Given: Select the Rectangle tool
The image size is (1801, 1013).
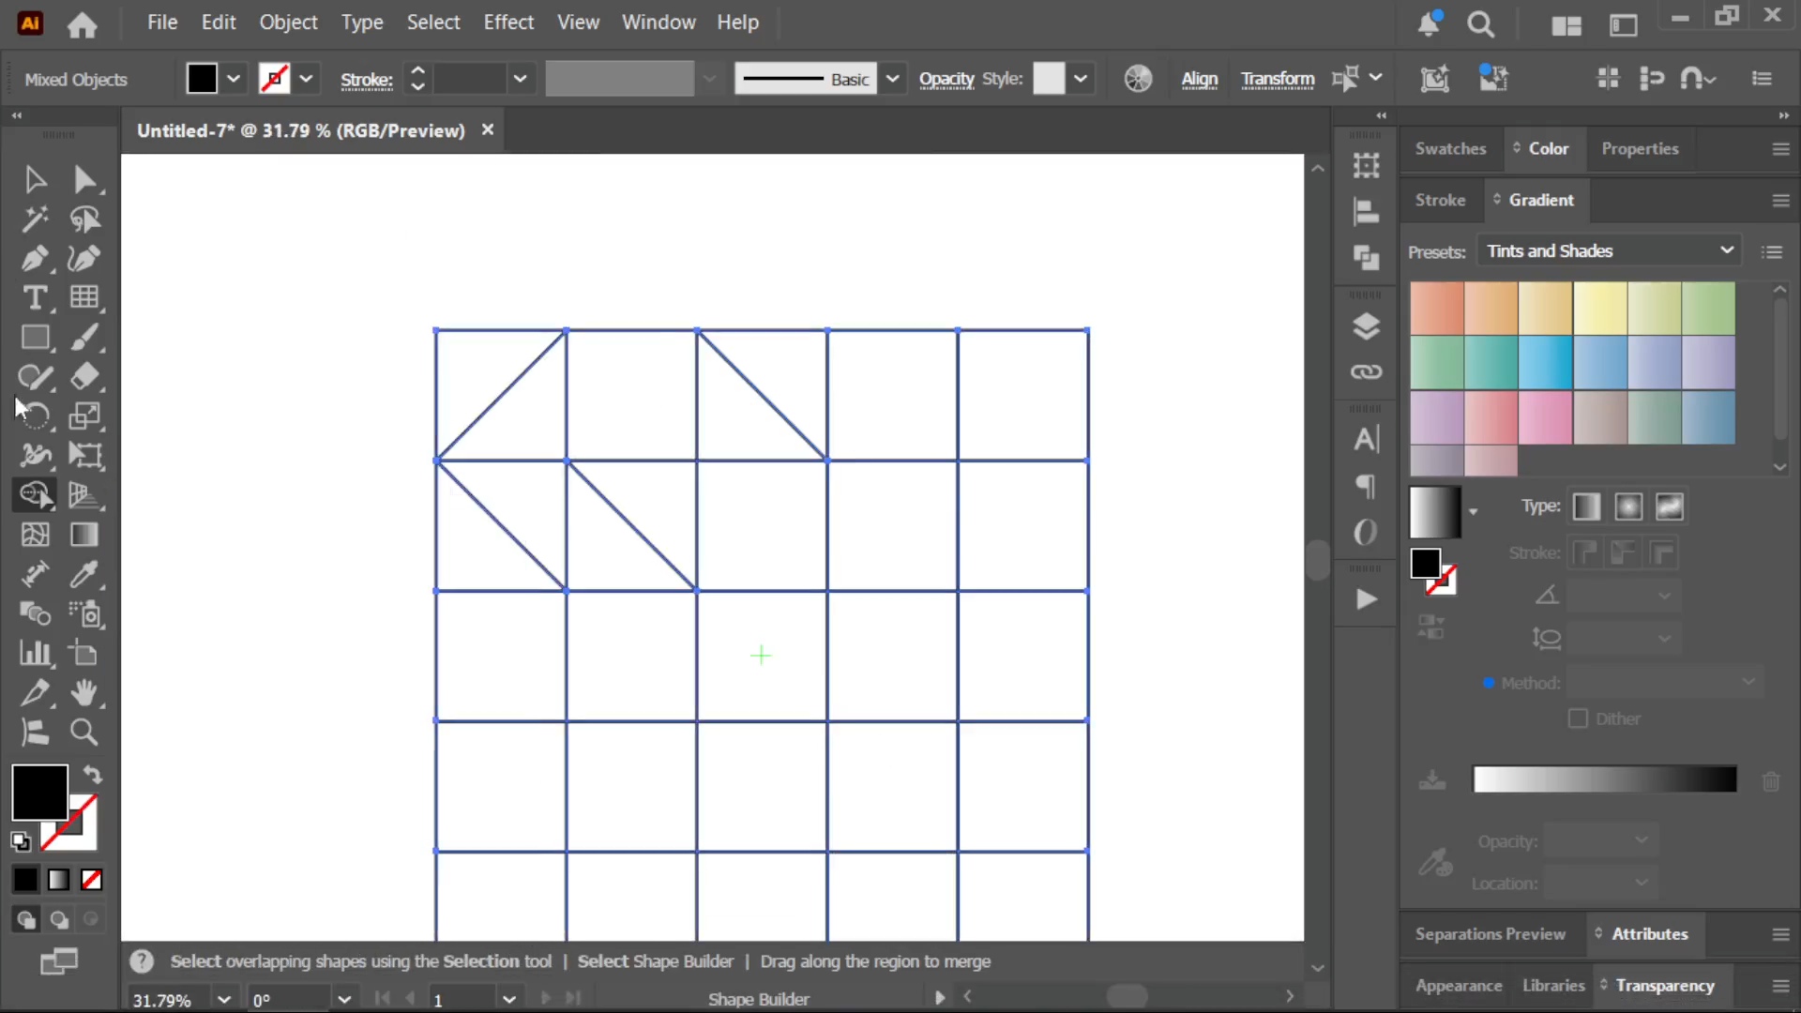Looking at the screenshot, I should 35,337.
